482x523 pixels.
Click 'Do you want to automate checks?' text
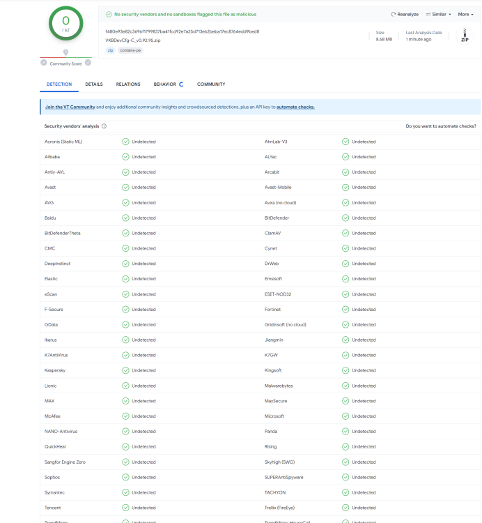(441, 126)
